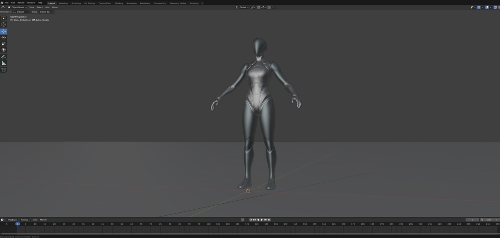The height and width of the screenshot is (238, 500).
Task: Activate the Measure tool
Action: pos(4,63)
